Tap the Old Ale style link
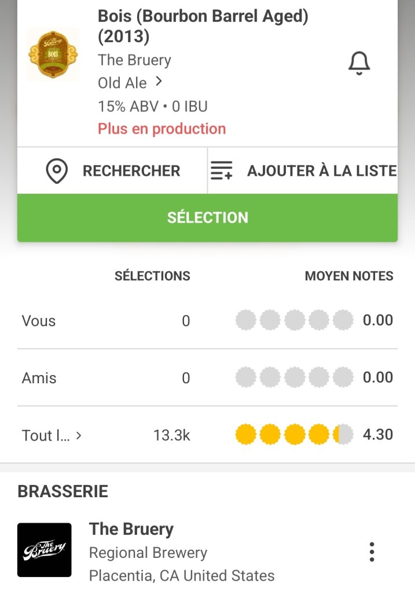 (122, 83)
